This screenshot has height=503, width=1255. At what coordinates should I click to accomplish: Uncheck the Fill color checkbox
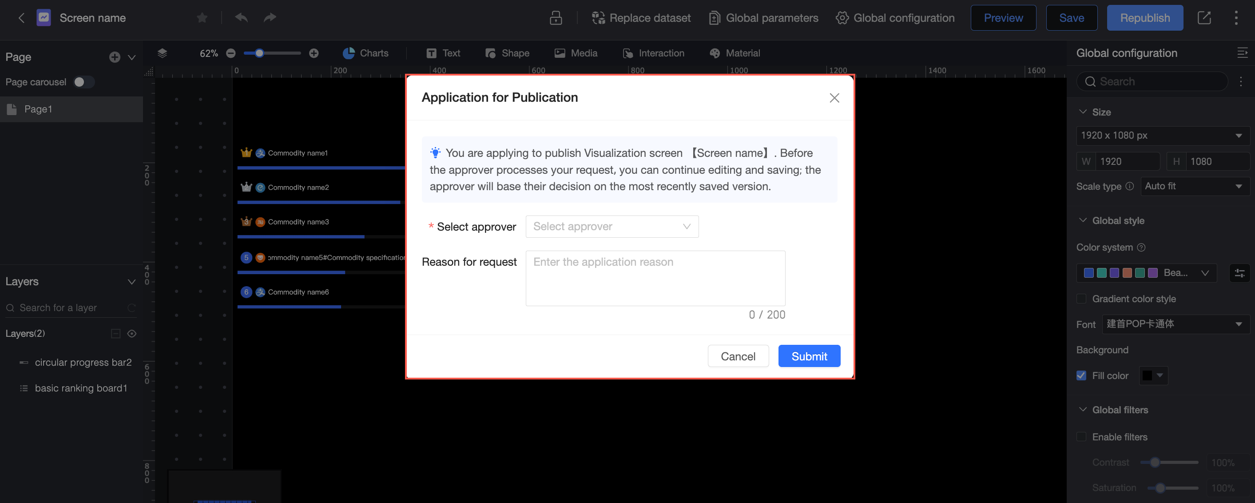point(1081,375)
